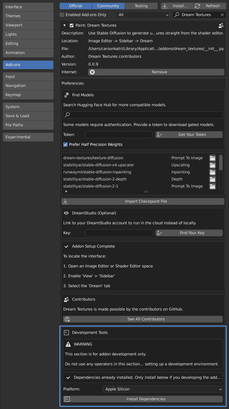Screen dimensions: 229x409
Task: Open the Keymap preferences section
Action: 28,95
